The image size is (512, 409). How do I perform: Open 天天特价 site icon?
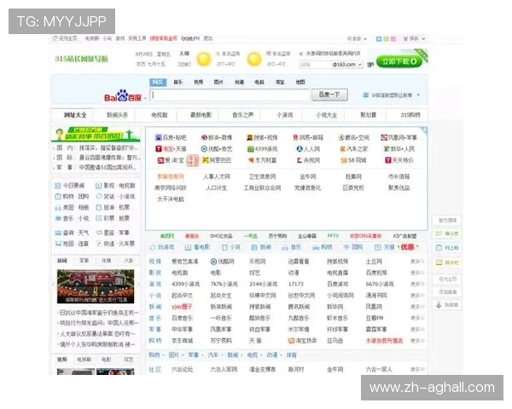pos(388,160)
